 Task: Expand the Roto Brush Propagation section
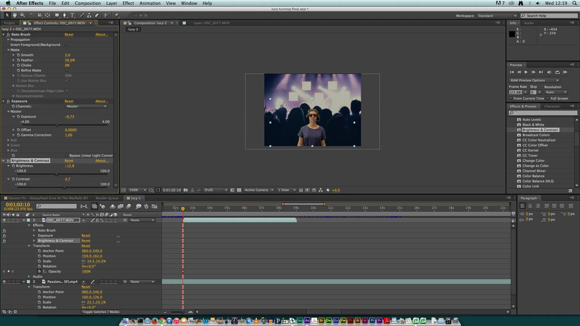coord(8,40)
